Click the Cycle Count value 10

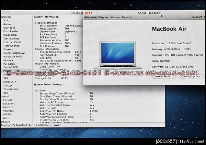coord(58,67)
